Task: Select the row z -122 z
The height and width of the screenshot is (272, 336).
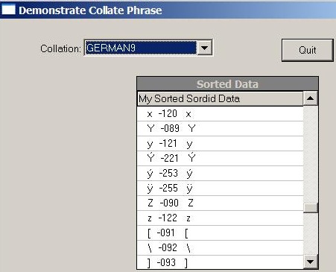Action: [221, 218]
